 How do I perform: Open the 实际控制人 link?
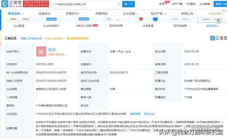pos(212,26)
